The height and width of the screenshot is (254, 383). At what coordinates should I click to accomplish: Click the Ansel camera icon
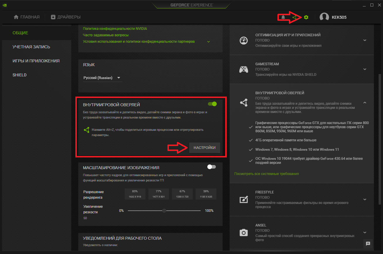[x=244, y=233]
